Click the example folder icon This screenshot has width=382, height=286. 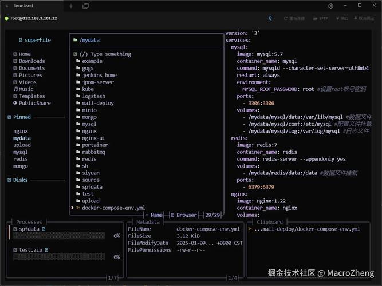(78, 61)
